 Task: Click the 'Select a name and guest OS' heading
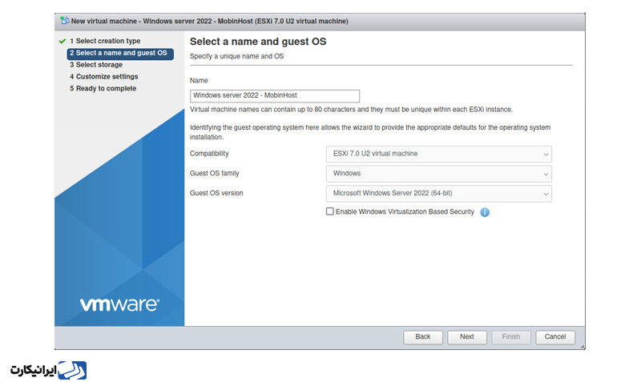[x=258, y=42]
